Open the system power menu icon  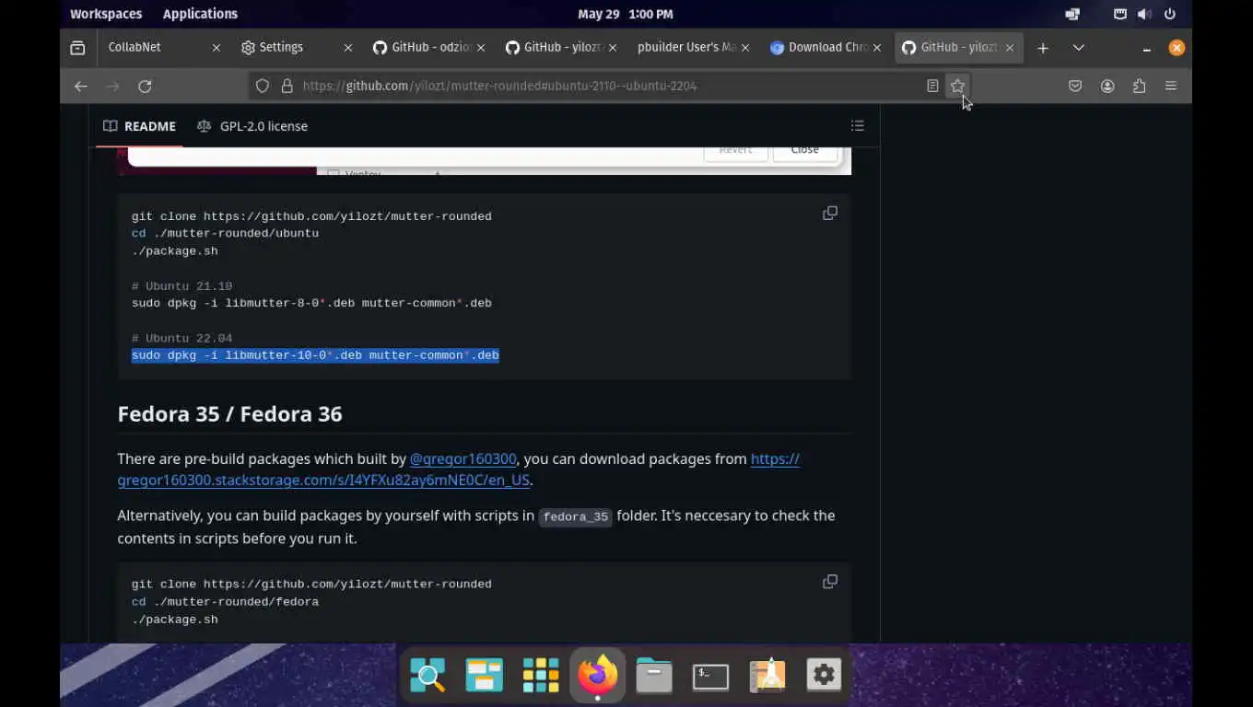(x=1170, y=14)
